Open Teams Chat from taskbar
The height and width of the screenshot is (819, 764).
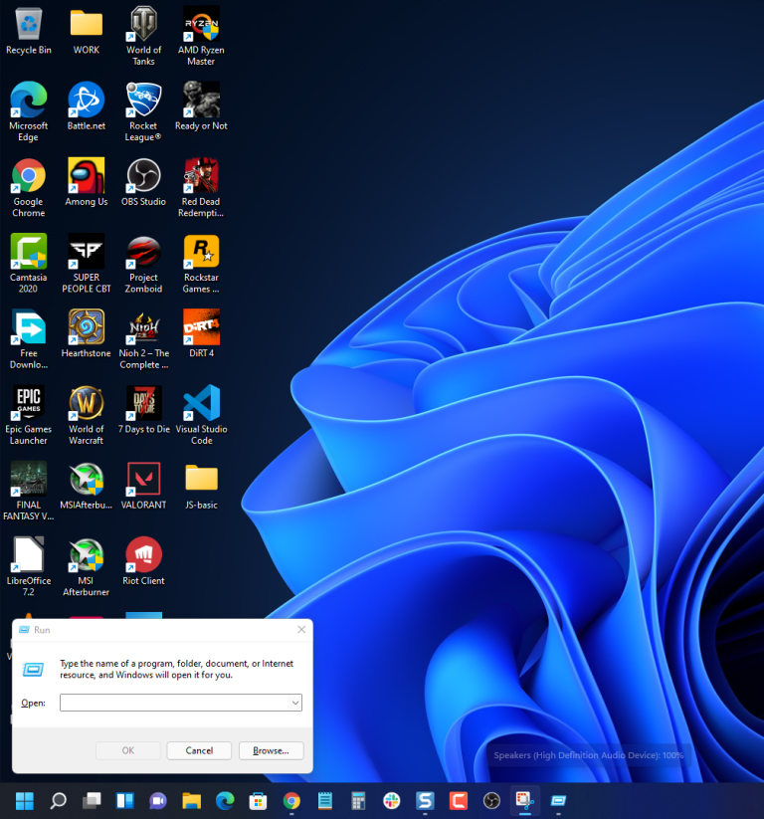(x=158, y=801)
